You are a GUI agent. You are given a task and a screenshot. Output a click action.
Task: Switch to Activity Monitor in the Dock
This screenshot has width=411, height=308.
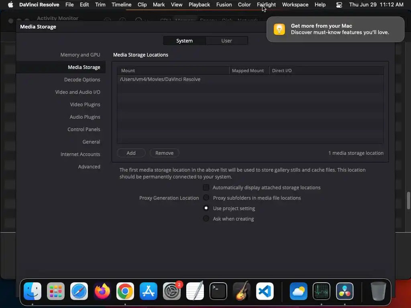[x=321, y=291]
